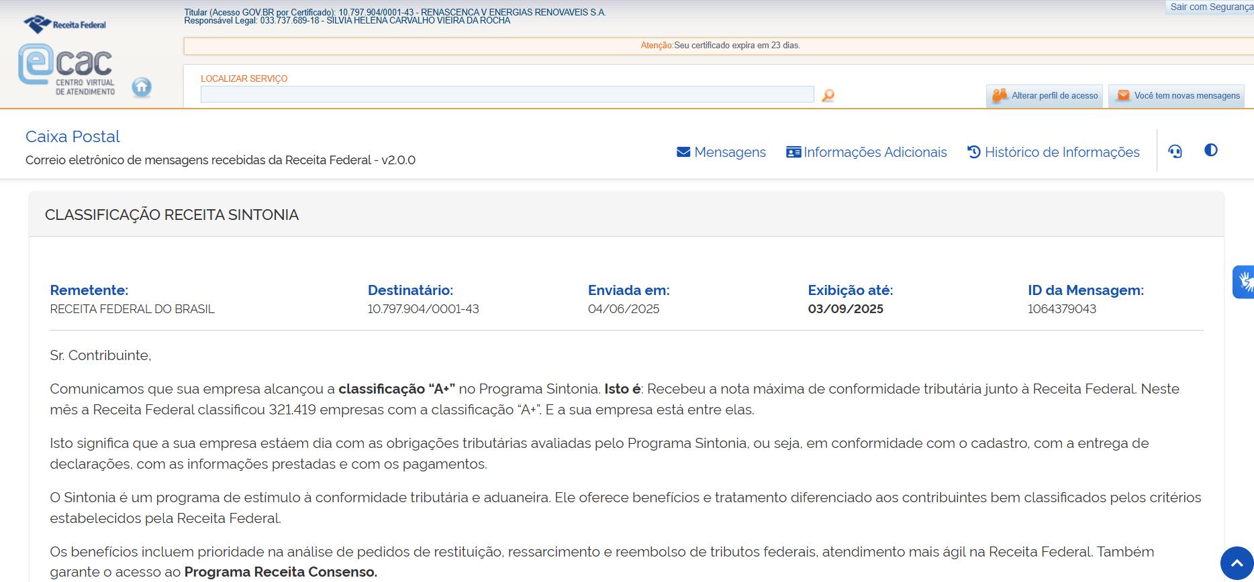Click the envelope icon next to Mensagens
1254x582 pixels.
(x=683, y=152)
